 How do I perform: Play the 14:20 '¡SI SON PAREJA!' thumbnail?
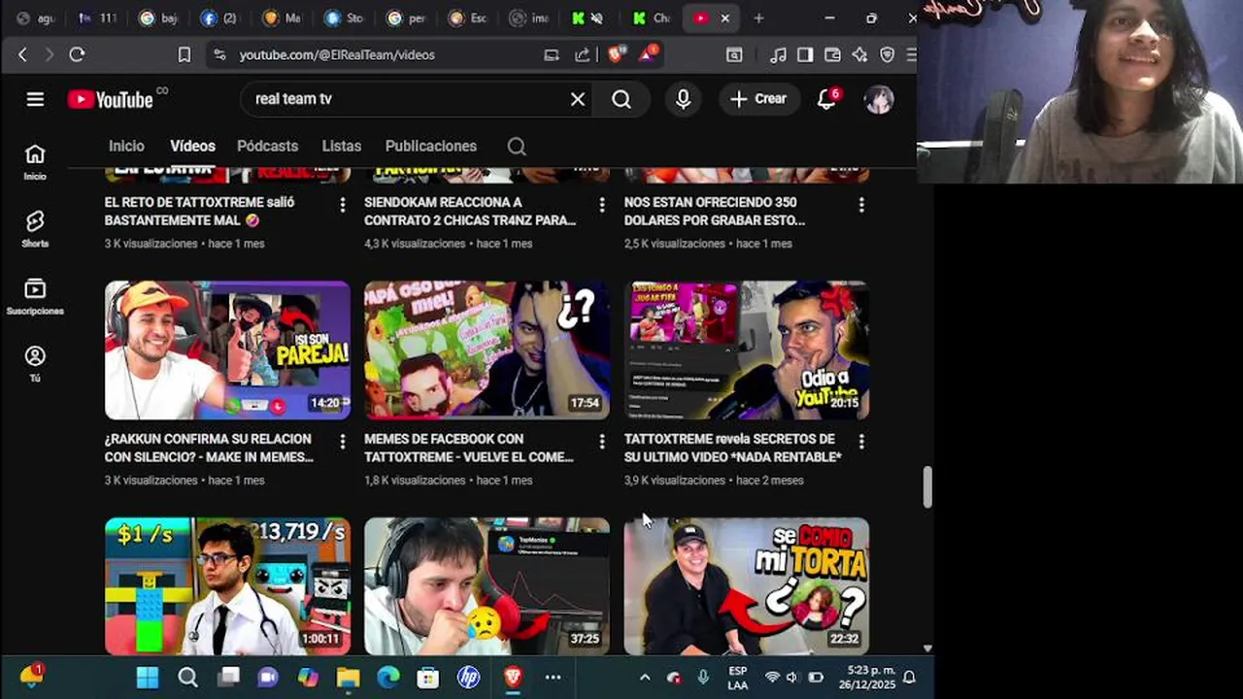tap(227, 350)
